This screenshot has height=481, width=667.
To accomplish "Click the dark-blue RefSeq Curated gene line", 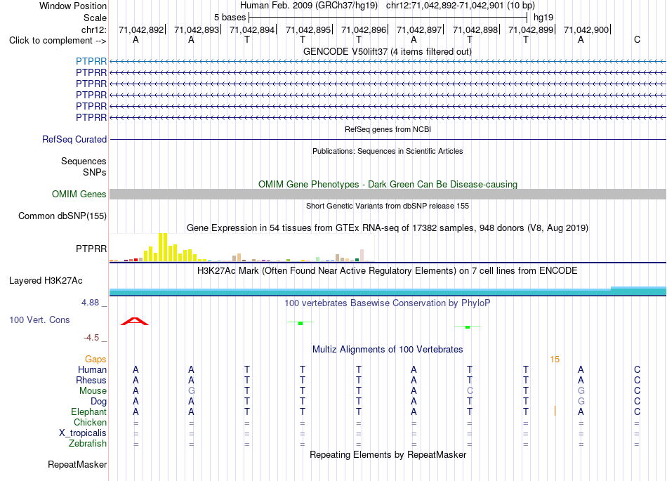I will click(388, 139).
